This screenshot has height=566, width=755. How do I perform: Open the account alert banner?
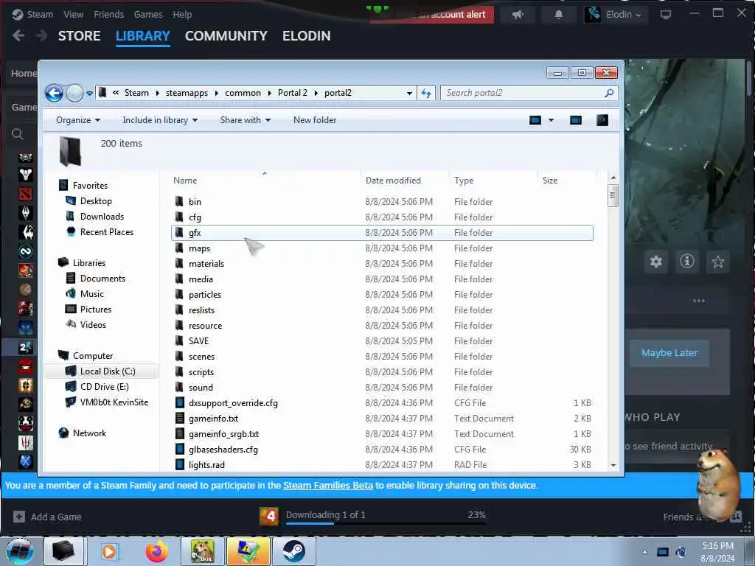432,15
